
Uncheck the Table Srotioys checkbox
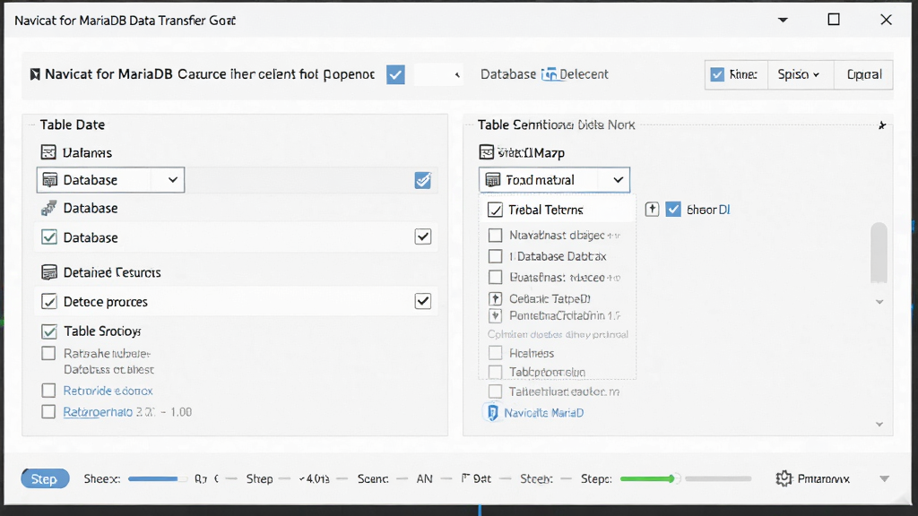(x=49, y=331)
